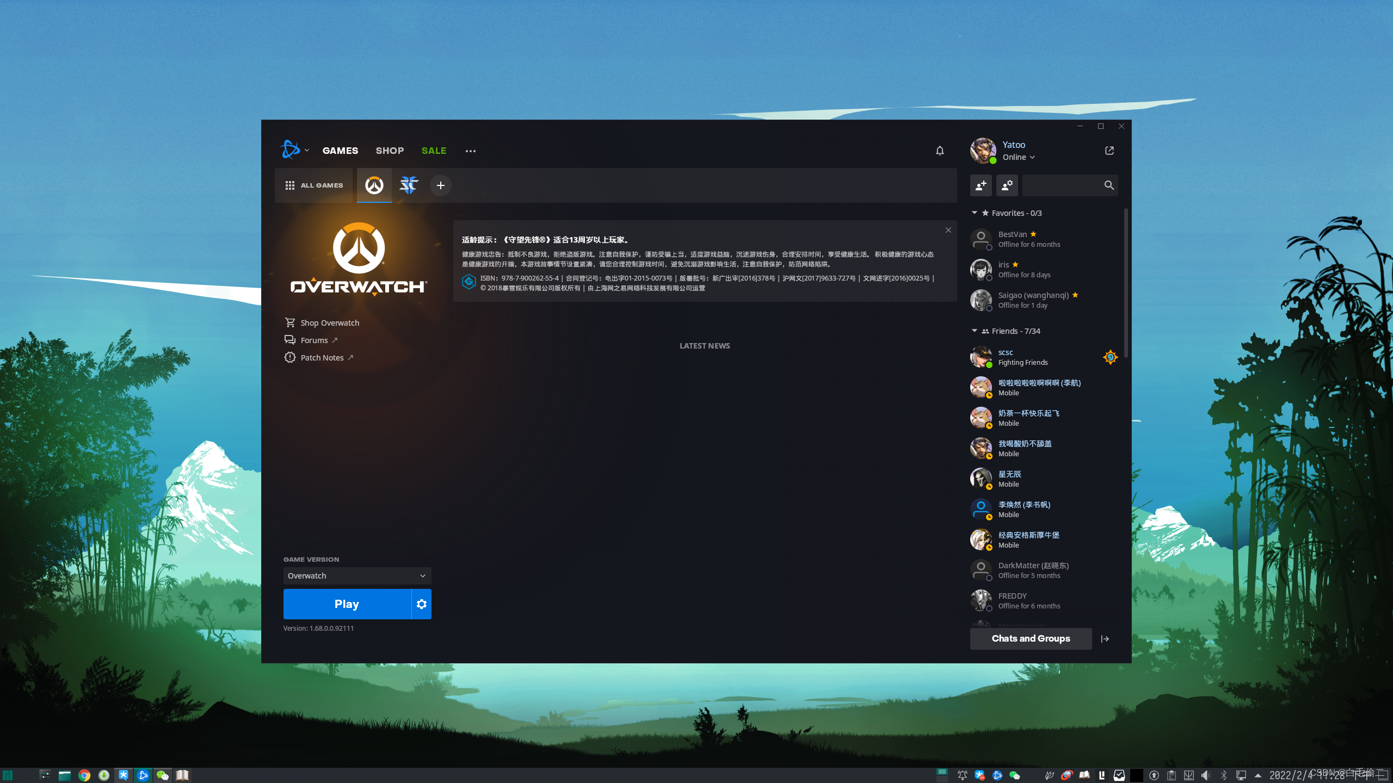This screenshot has width=1393, height=783.
Task: Pop out the social panel icon
Action: 1110,151
